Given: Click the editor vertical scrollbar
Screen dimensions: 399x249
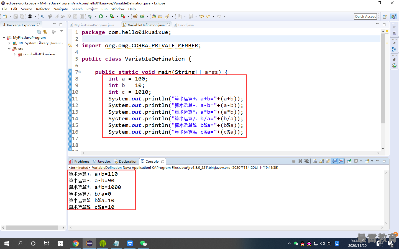Looking at the screenshot, I should [383, 78].
